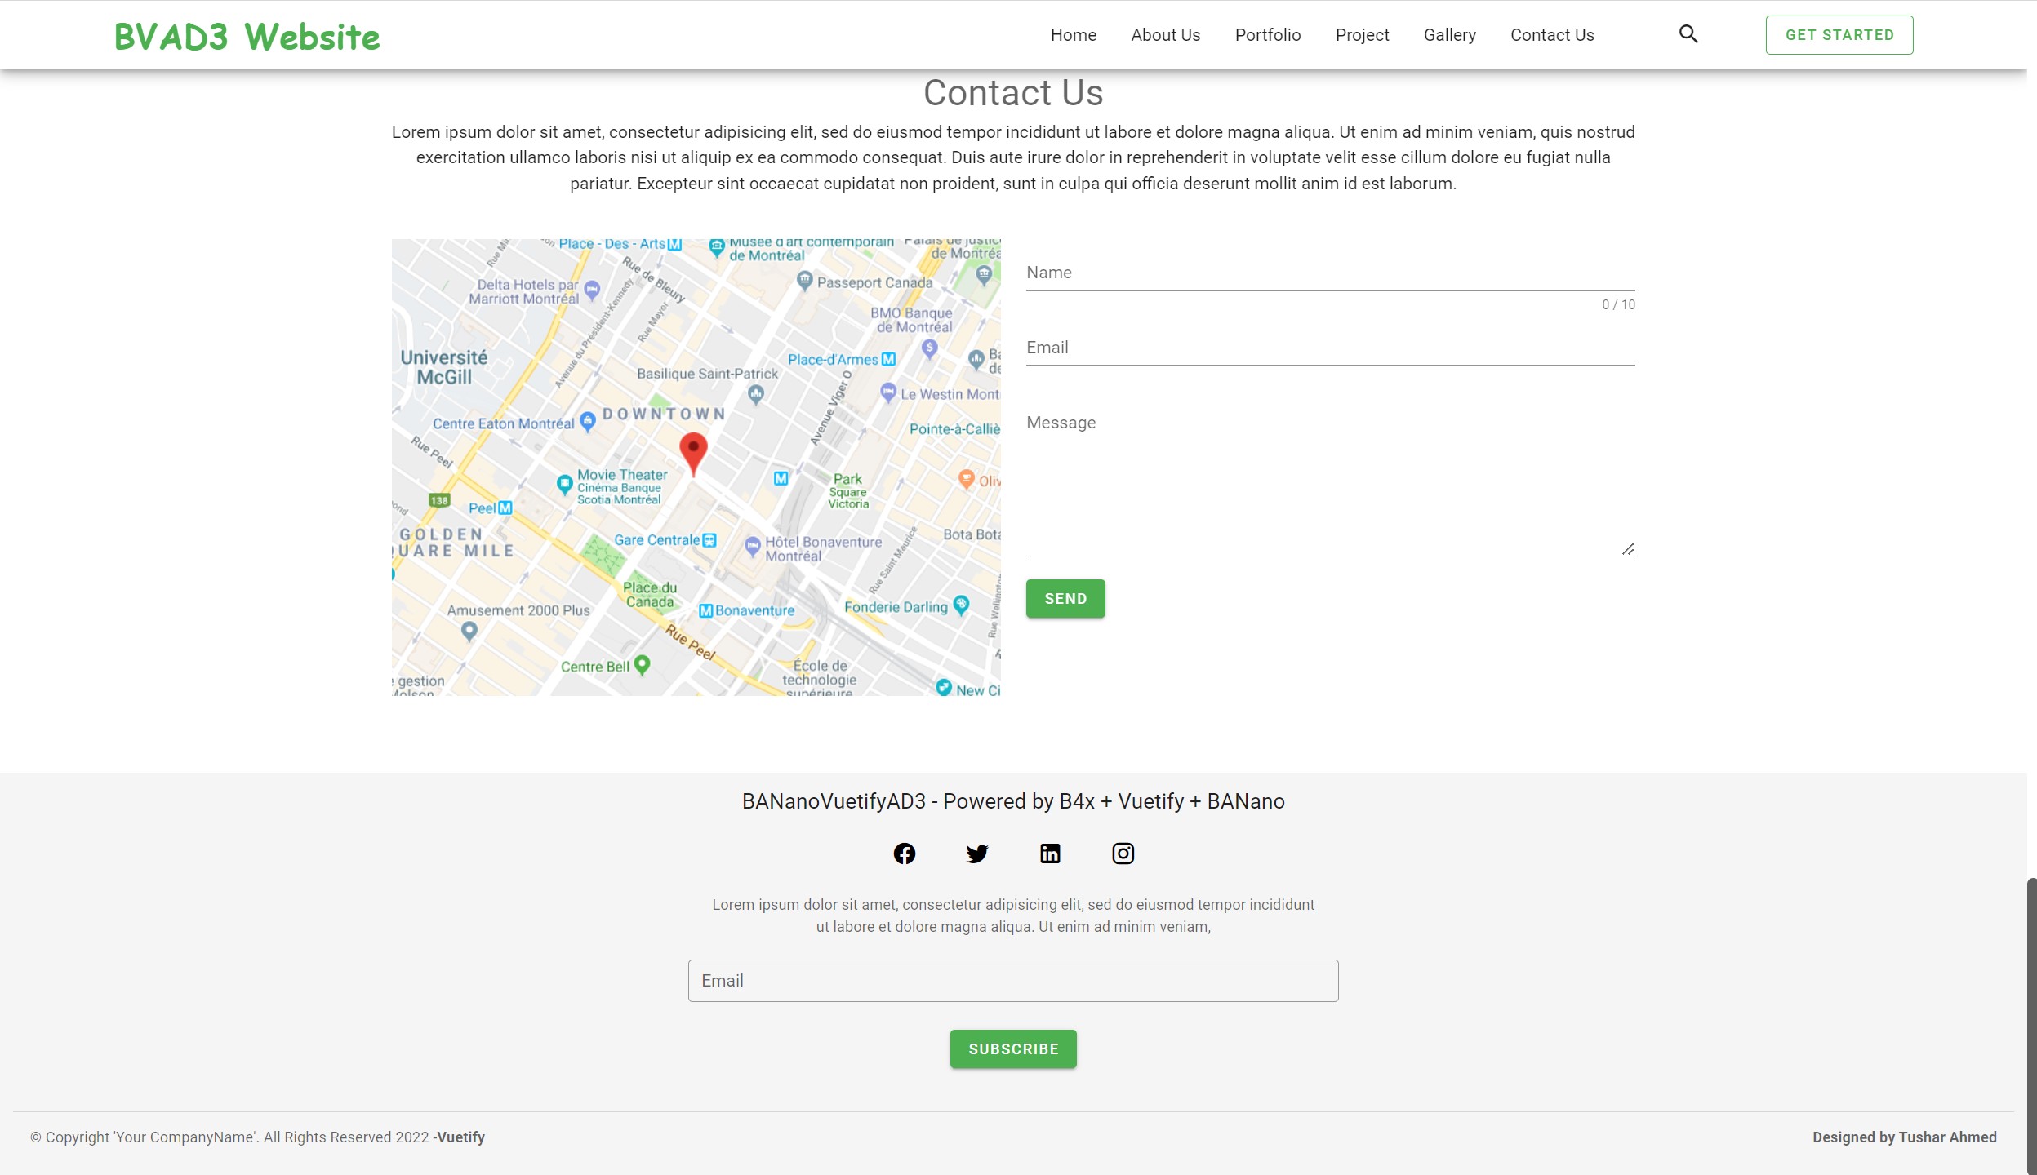Open the About Us menu item
The width and height of the screenshot is (2037, 1175).
(1165, 35)
